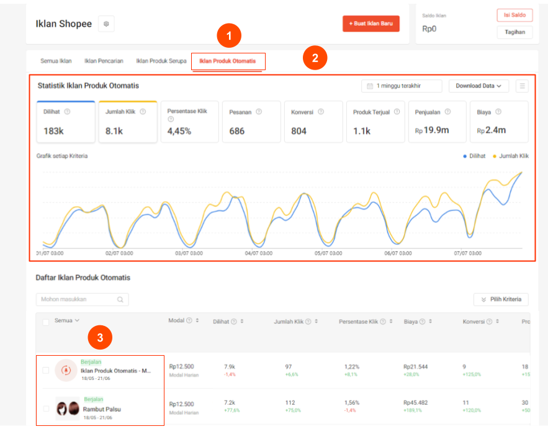Tick the select-all checkbox in the table header
Screen dimensions: 548x429
(46, 322)
